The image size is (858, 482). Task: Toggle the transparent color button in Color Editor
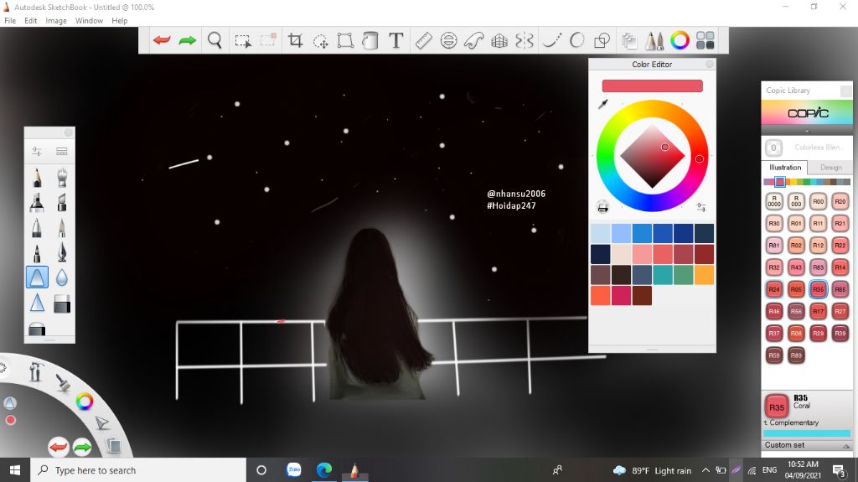602,207
